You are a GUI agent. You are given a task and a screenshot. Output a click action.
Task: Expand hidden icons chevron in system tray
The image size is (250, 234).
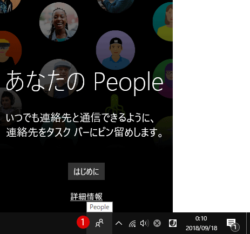pyautogui.click(x=119, y=223)
